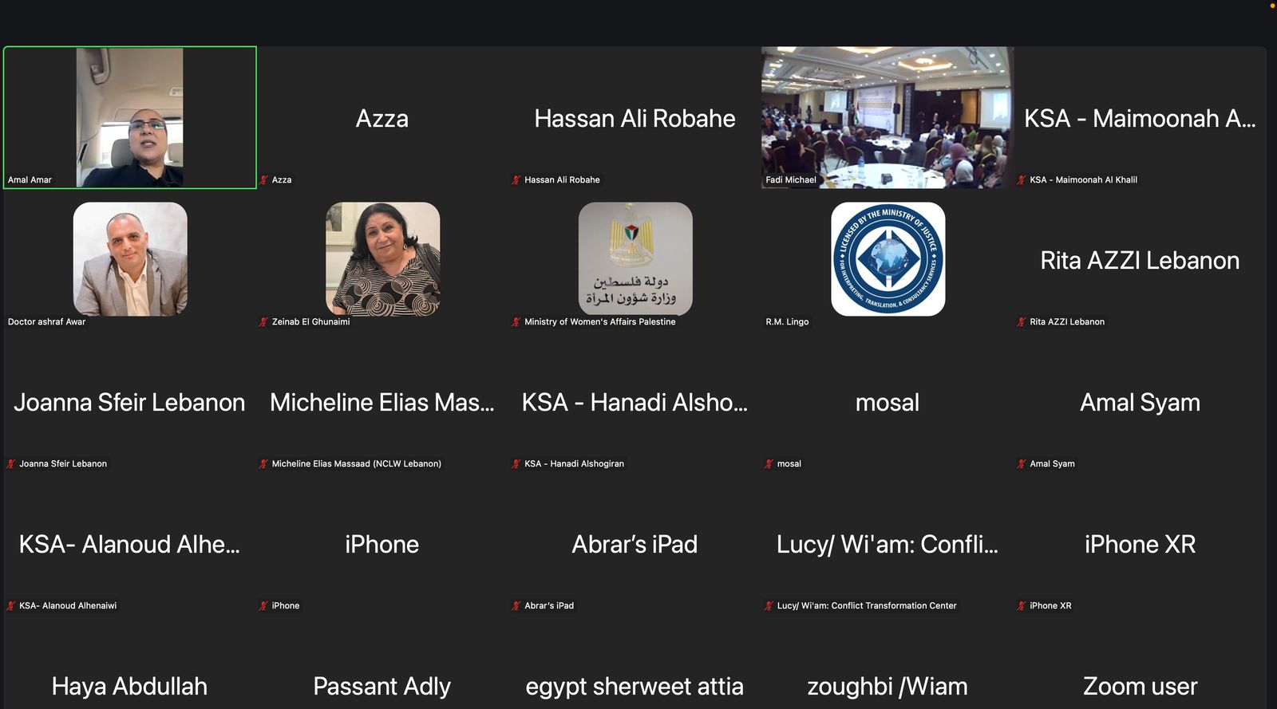Click the muted mic icon for KSA - Maimoonah Al Khalil

click(1022, 180)
